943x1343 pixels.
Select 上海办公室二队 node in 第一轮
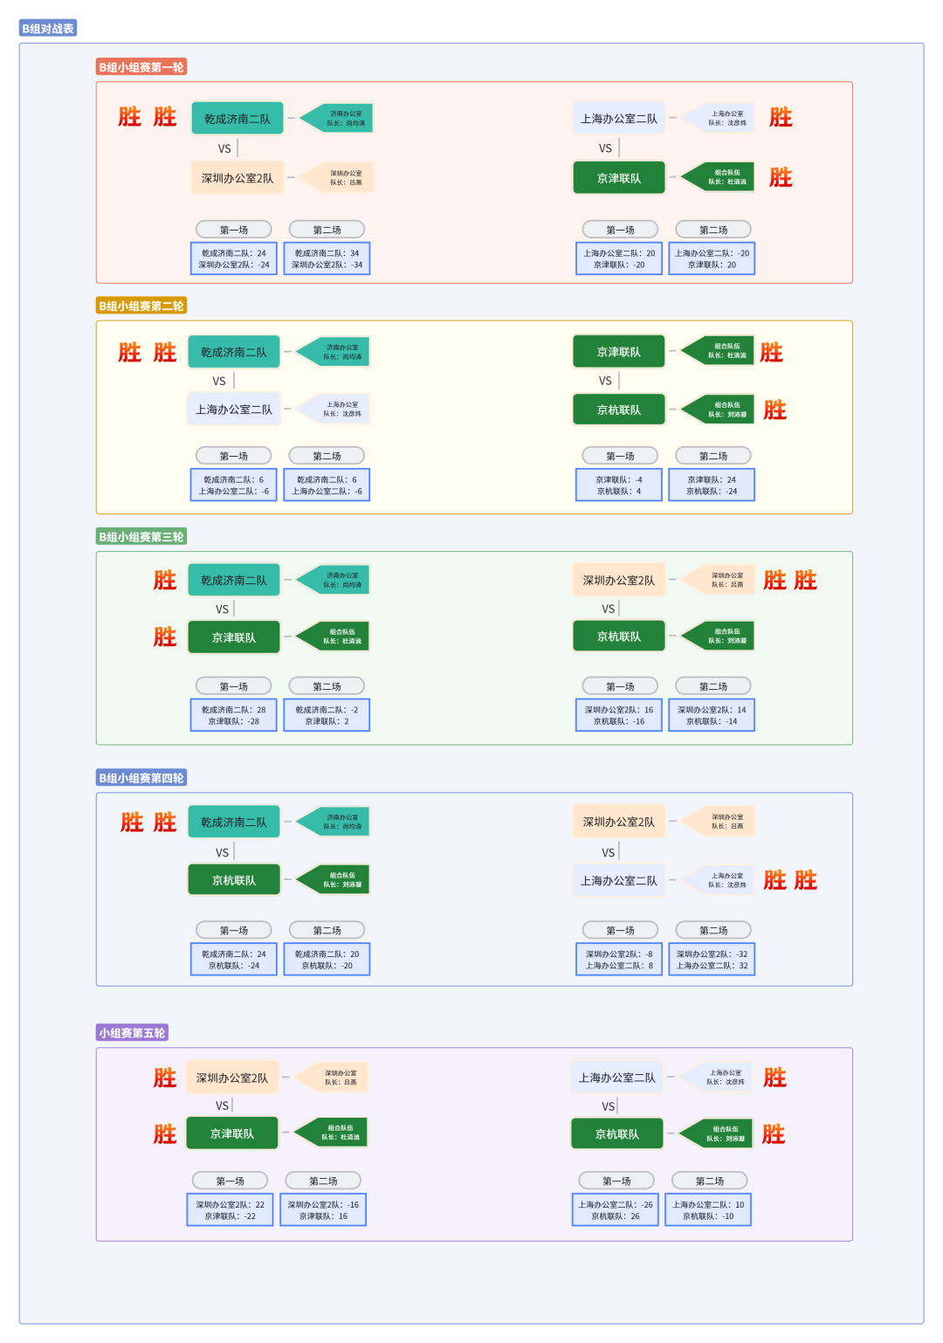point(619,119)
